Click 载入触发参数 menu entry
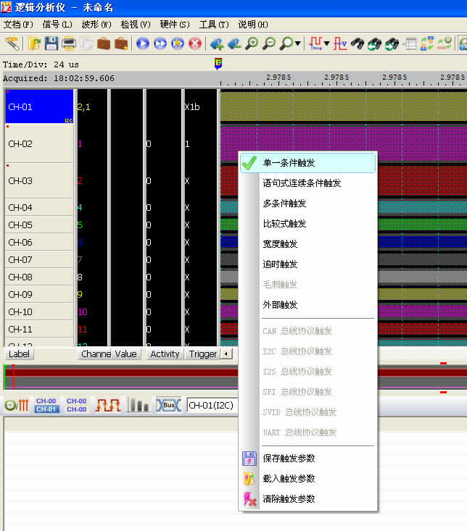This screenshot has height=531, width=467. point(308,479)
